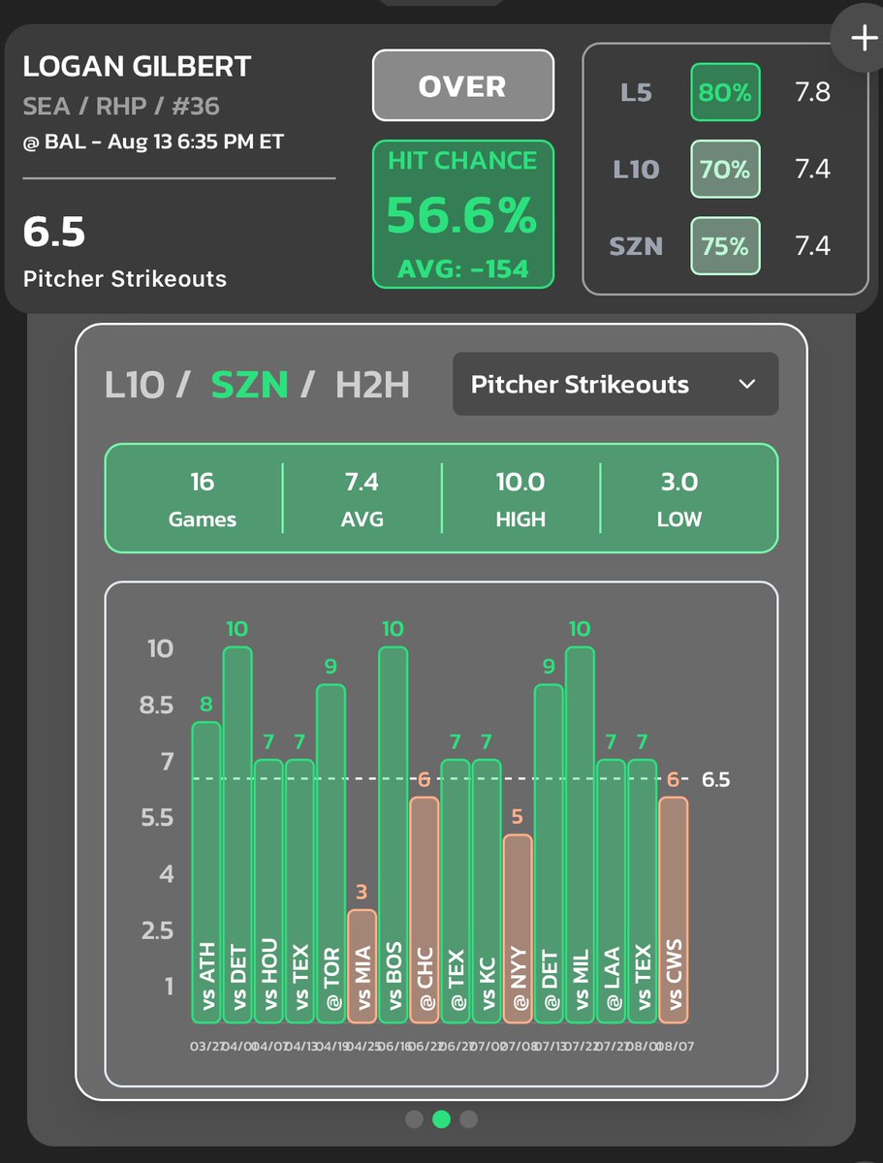Viewport: 883px width, 1163px height.
Task: Select the vs MIA bar
Action: [362, 966]
